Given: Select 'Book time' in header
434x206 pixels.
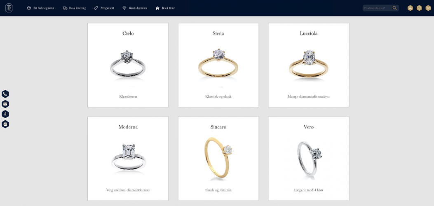Looking at the screenshot, I should coord(165,8).
